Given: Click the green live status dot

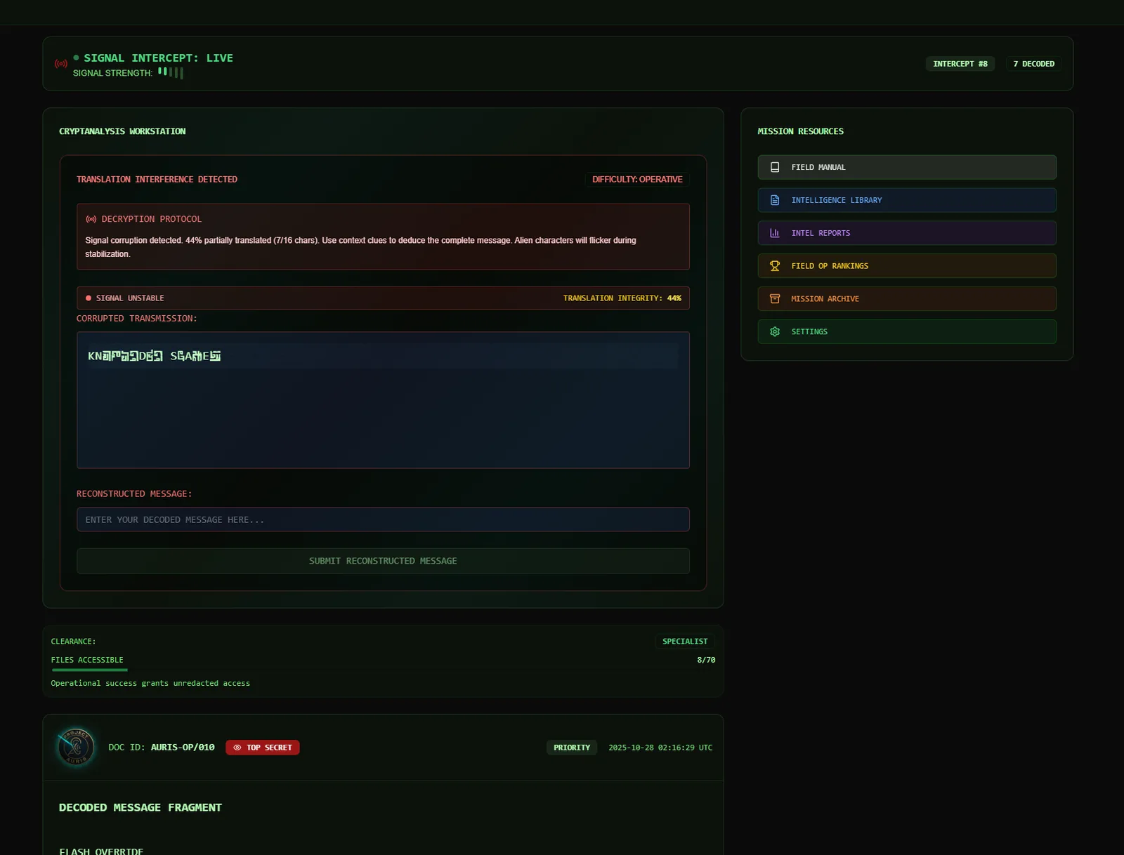Looking at the screenshot, I should tap(76, 58).
